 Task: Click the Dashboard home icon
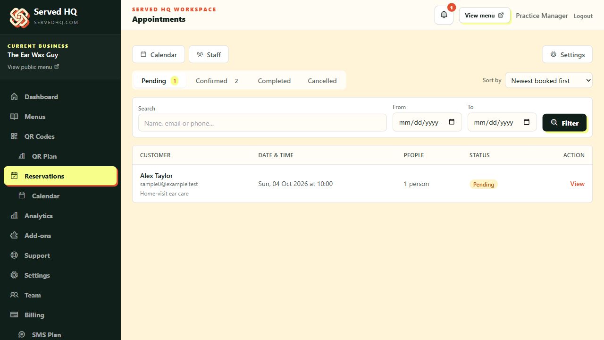pyautogui.click(x=15, y=97)
